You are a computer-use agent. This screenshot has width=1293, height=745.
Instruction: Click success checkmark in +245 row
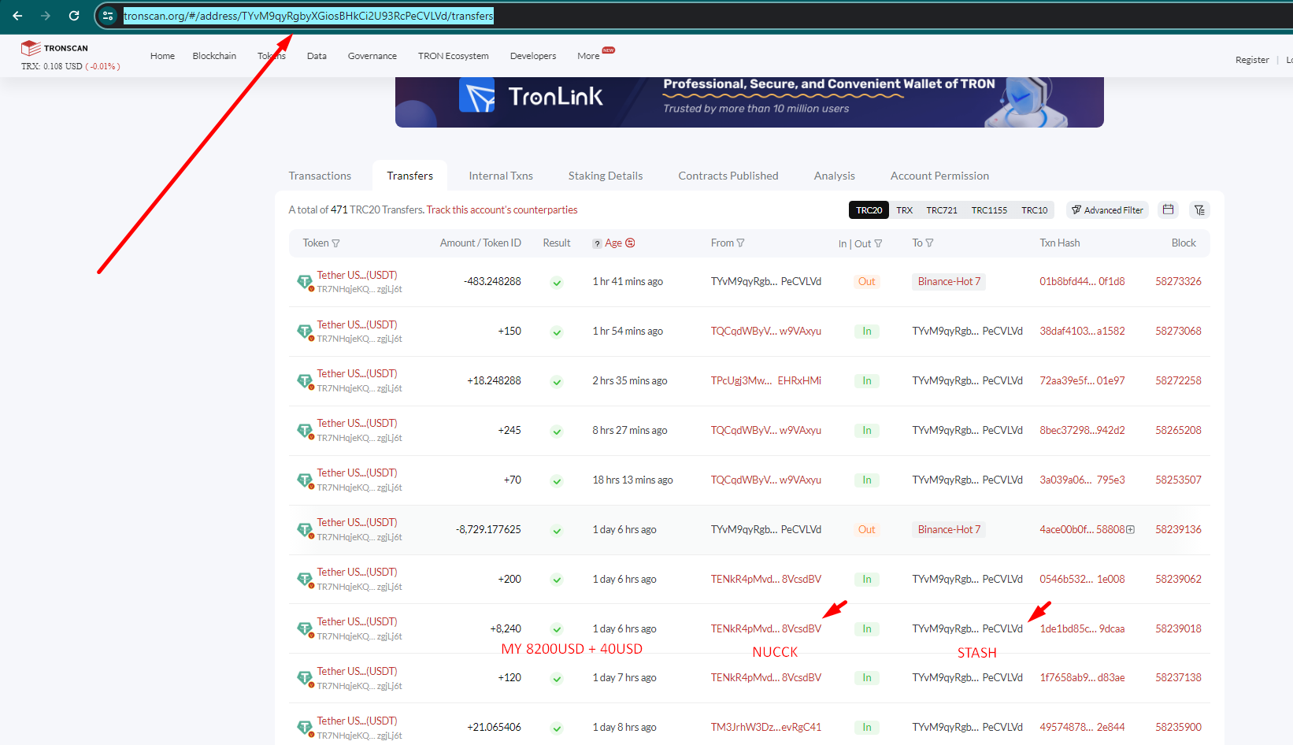[x=557, y=432]
